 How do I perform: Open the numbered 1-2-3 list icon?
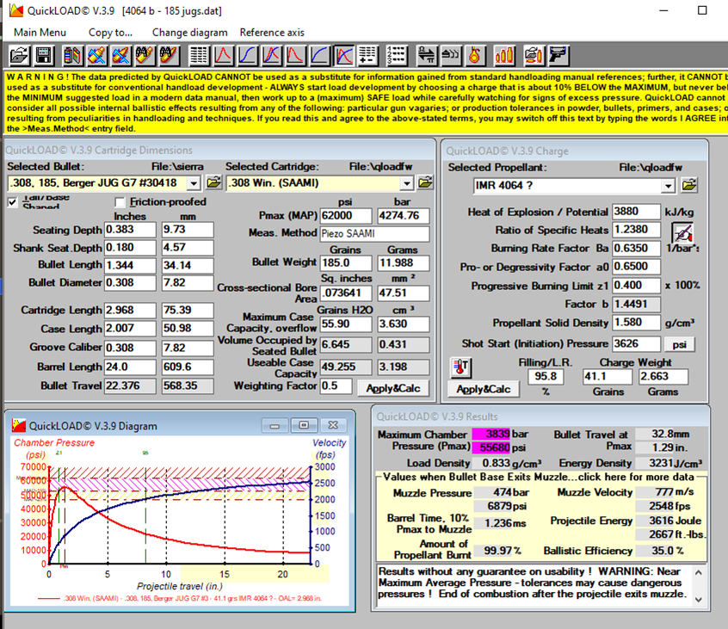pyautogui.click(x=397, y=56)
